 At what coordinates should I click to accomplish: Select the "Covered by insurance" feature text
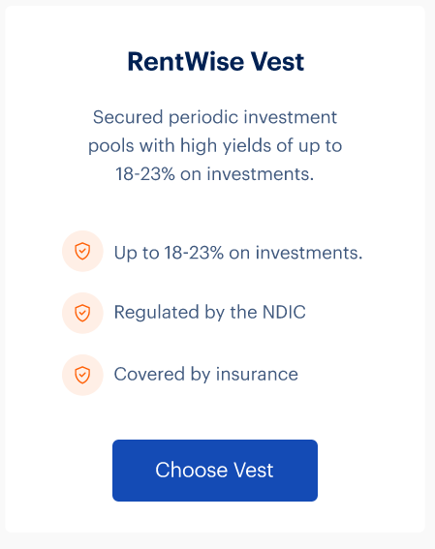pyautogui.click(x=206, y=374)
